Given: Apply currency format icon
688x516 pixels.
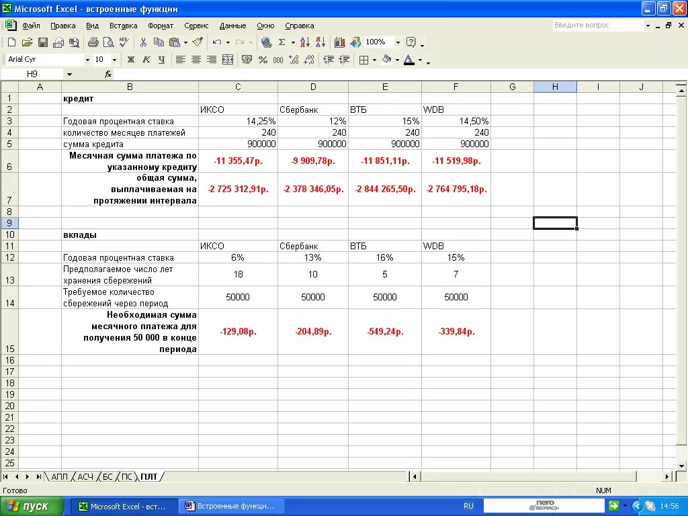Looking at the screenshot, I should coord(247,60).
